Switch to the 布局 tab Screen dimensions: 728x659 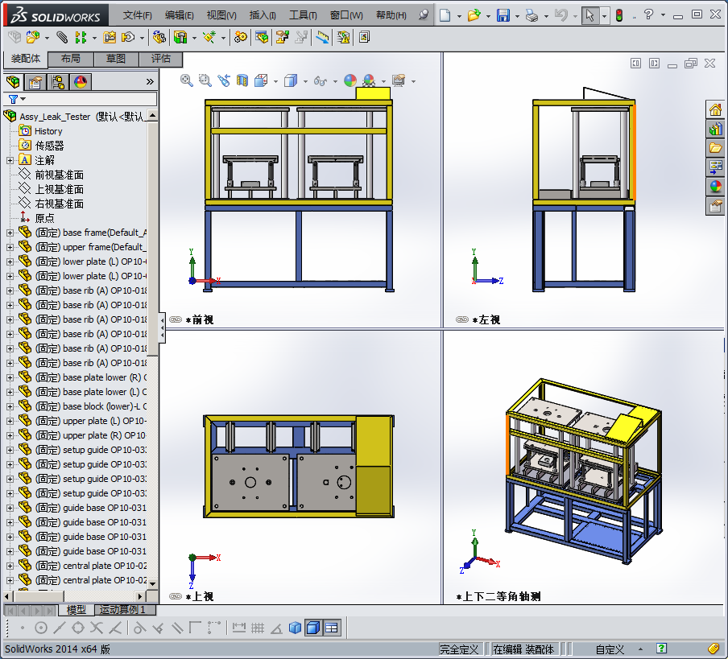click(x=71, y=59)
